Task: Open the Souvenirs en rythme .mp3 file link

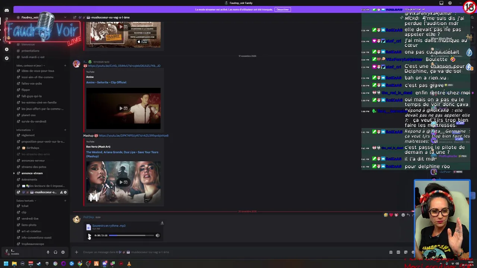Action: click(x=109, y=226)
